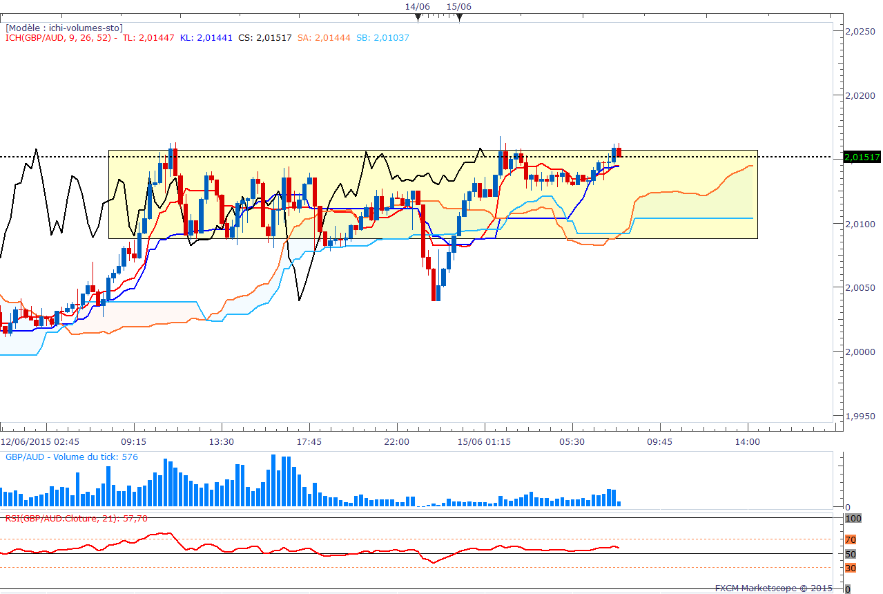
Task: Click the RSI 70 overbought level tag
Action: 851,539
